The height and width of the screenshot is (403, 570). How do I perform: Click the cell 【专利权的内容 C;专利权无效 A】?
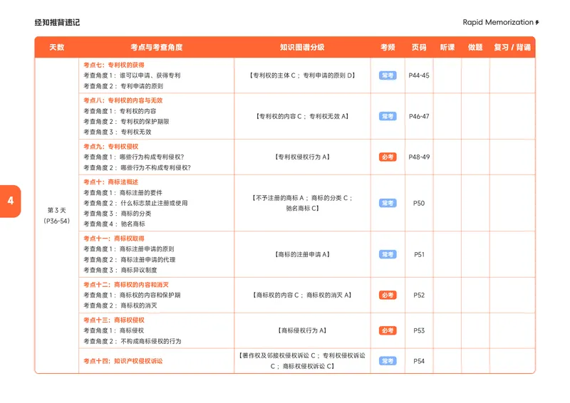click(x=302, y=116)
